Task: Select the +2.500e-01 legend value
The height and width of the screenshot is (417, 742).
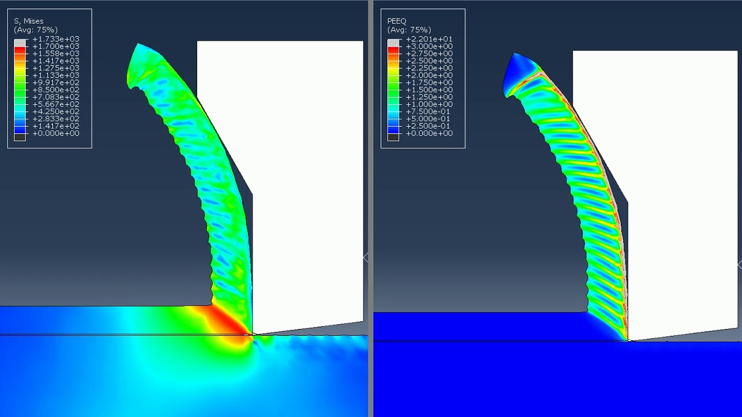Action: [x=429, y=126]
